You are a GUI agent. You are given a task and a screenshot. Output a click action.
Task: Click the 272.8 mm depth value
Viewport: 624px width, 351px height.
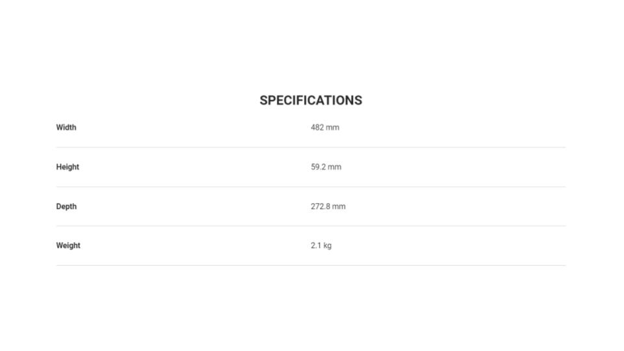(328, 206)
